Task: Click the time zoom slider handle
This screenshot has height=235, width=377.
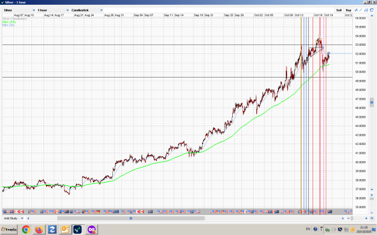Action: tap(352, 218)
